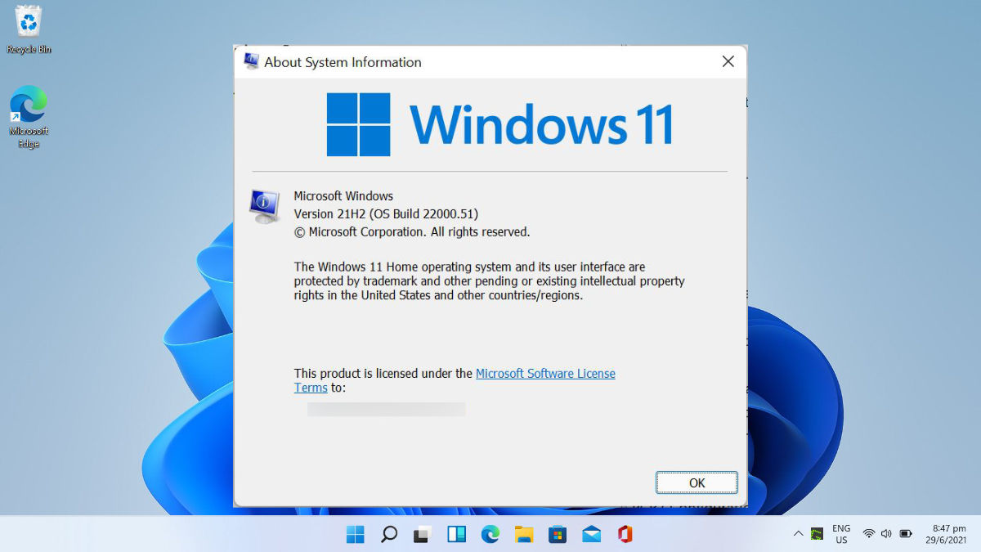Viewport: 981px width, 552px height.
Task: Check the battery status icon
Action: coord(905,534)
